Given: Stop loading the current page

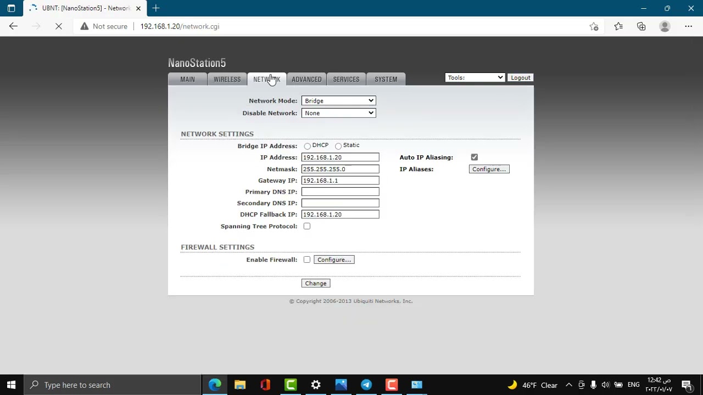Looking at the screenshot, I should [x=59, y=26].
